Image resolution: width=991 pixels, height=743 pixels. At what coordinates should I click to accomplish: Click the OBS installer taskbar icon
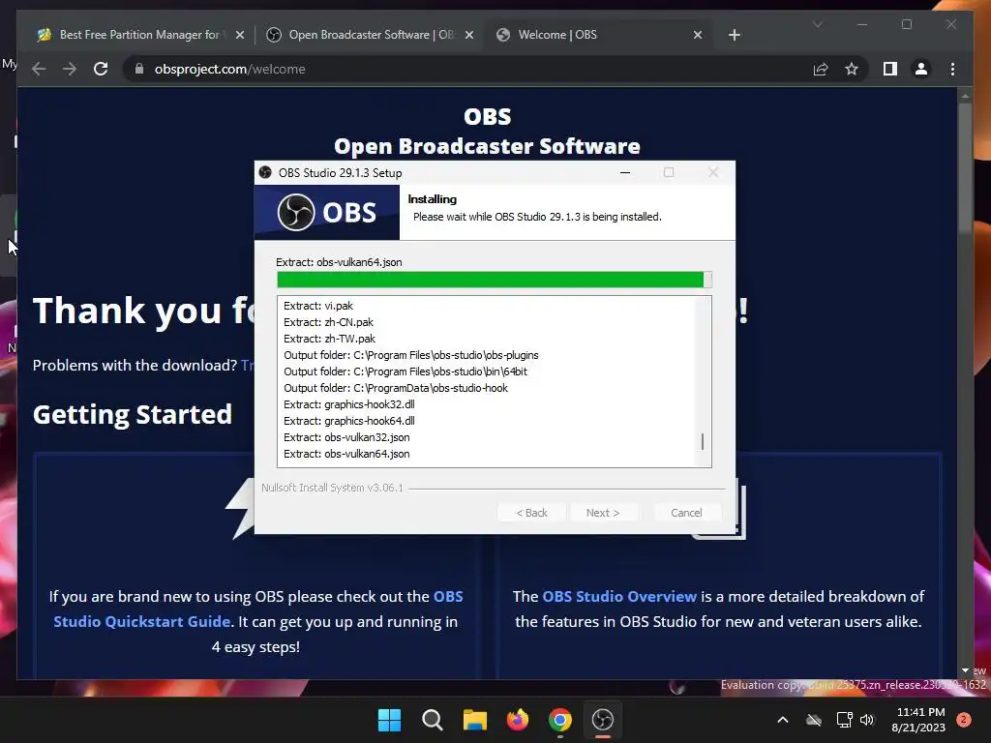click(603, 720)
